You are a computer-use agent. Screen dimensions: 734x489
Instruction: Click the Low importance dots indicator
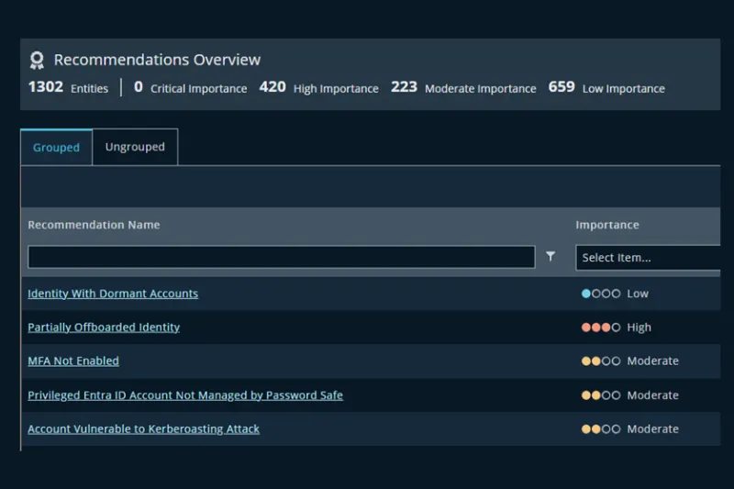click(601, 294)
